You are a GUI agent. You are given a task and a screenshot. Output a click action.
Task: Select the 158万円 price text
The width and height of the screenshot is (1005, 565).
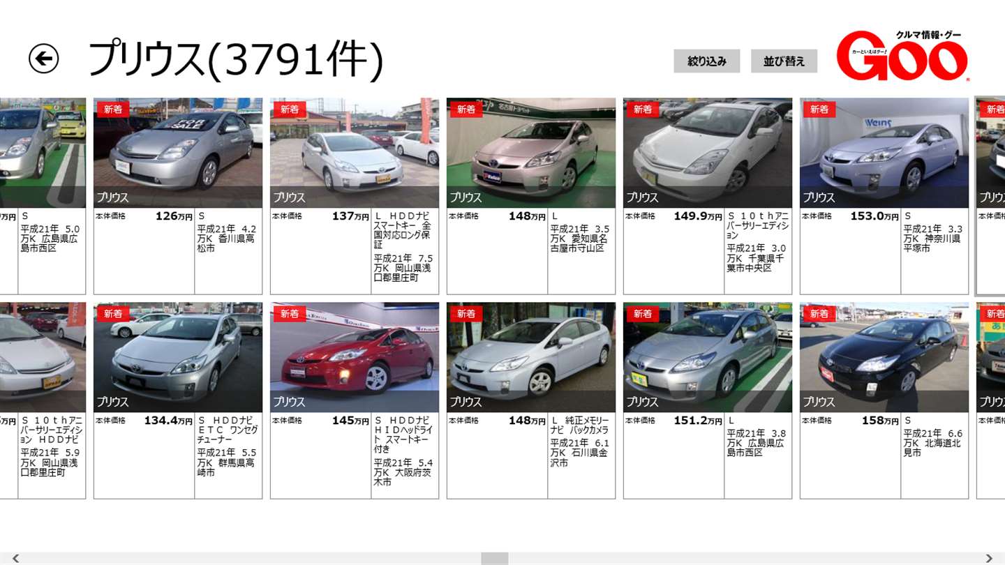(x=880, y=421)
